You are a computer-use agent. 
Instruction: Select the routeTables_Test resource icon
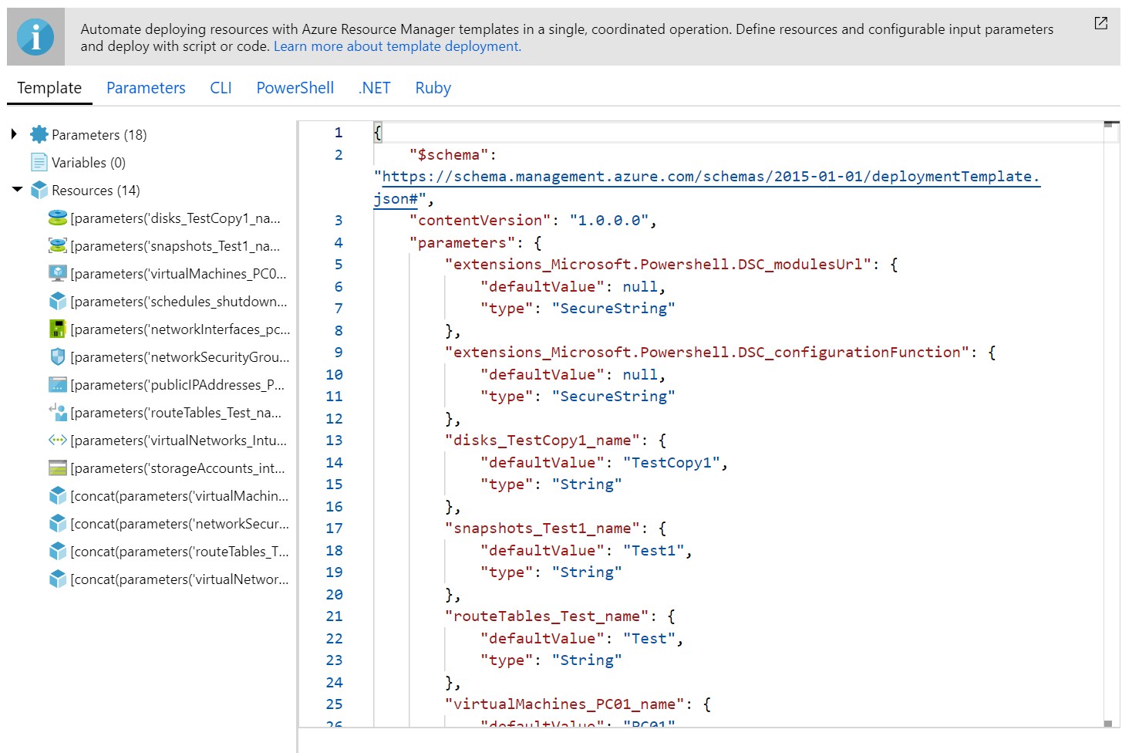[x=58, y=412]
